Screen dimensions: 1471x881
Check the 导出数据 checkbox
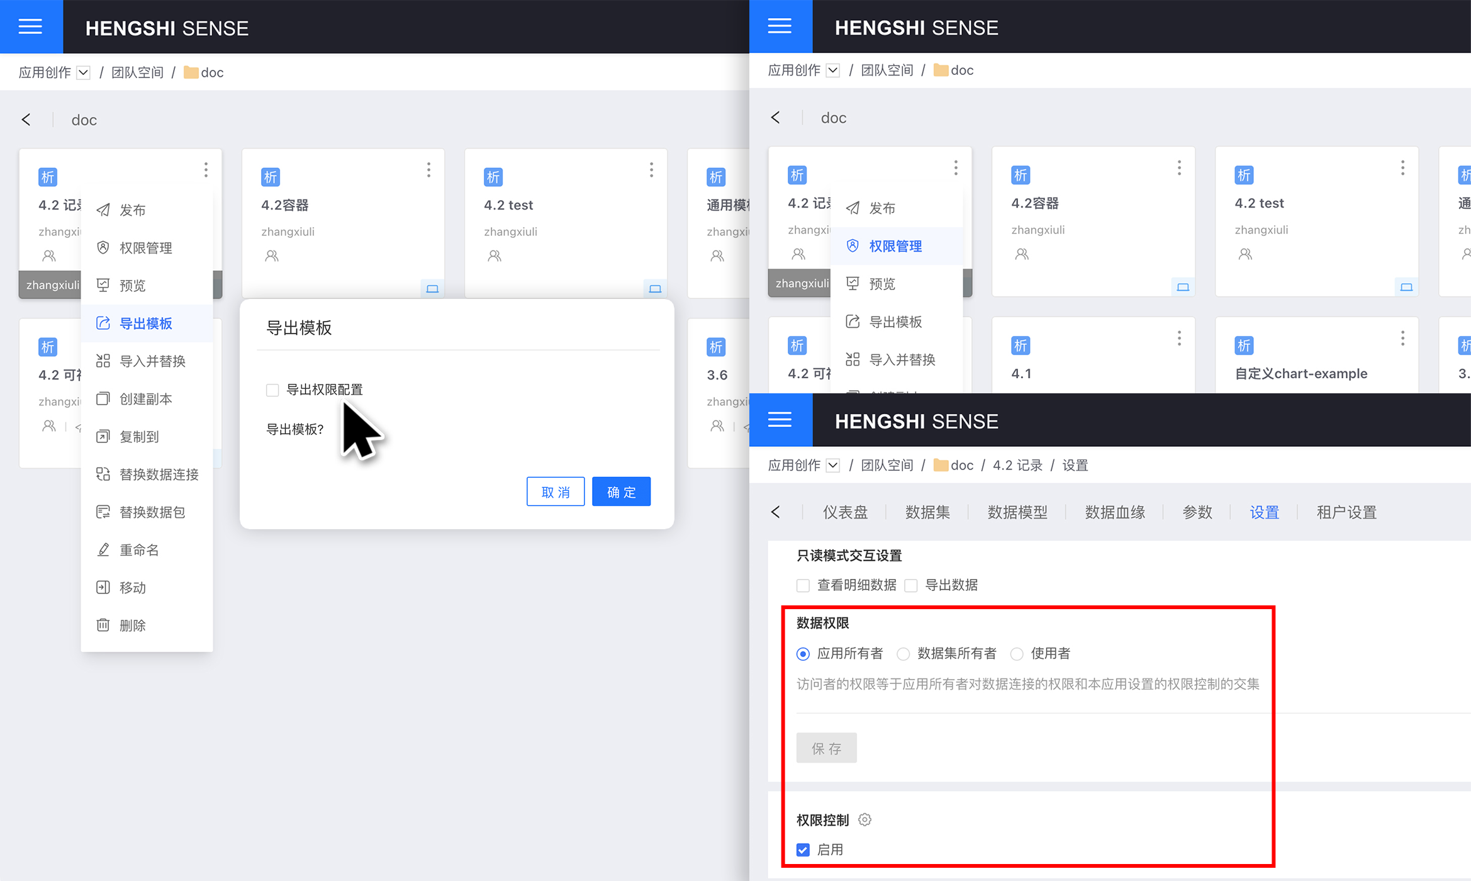(911, 586)
